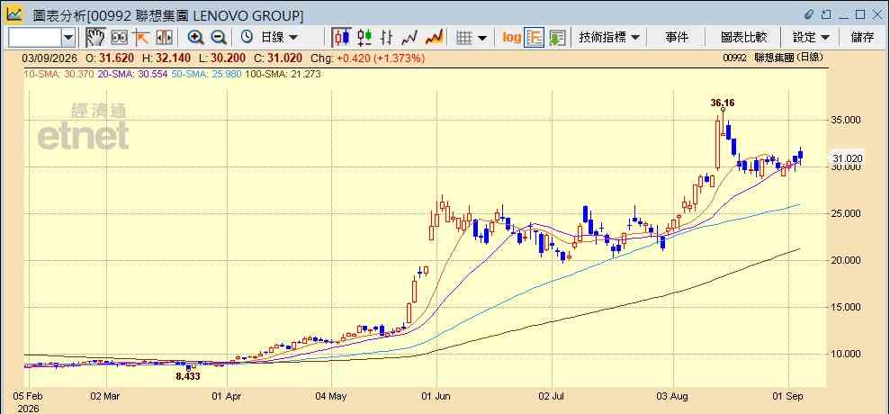Click the 圖表比較 chart compare button

click(743, 38)
